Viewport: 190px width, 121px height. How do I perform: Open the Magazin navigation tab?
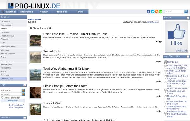click(44, 12)
